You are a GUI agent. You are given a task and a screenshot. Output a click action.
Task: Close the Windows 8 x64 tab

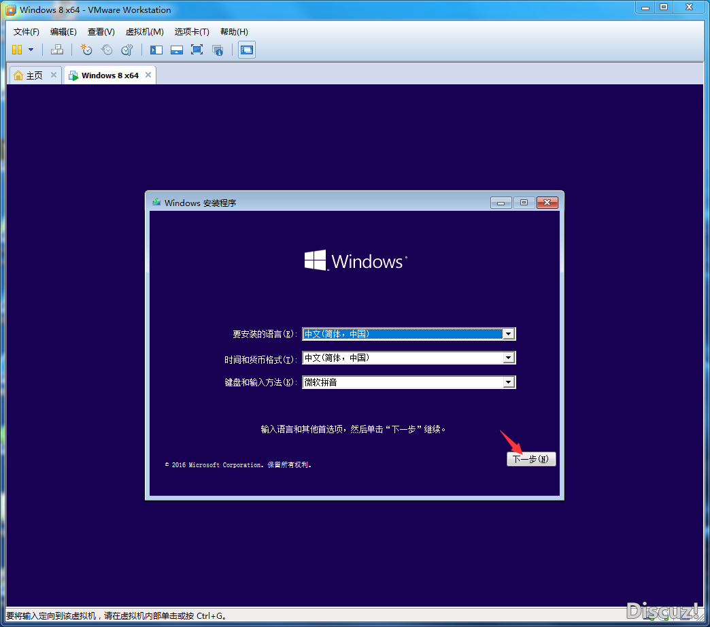pyautogui.click(x=148, y=75)
